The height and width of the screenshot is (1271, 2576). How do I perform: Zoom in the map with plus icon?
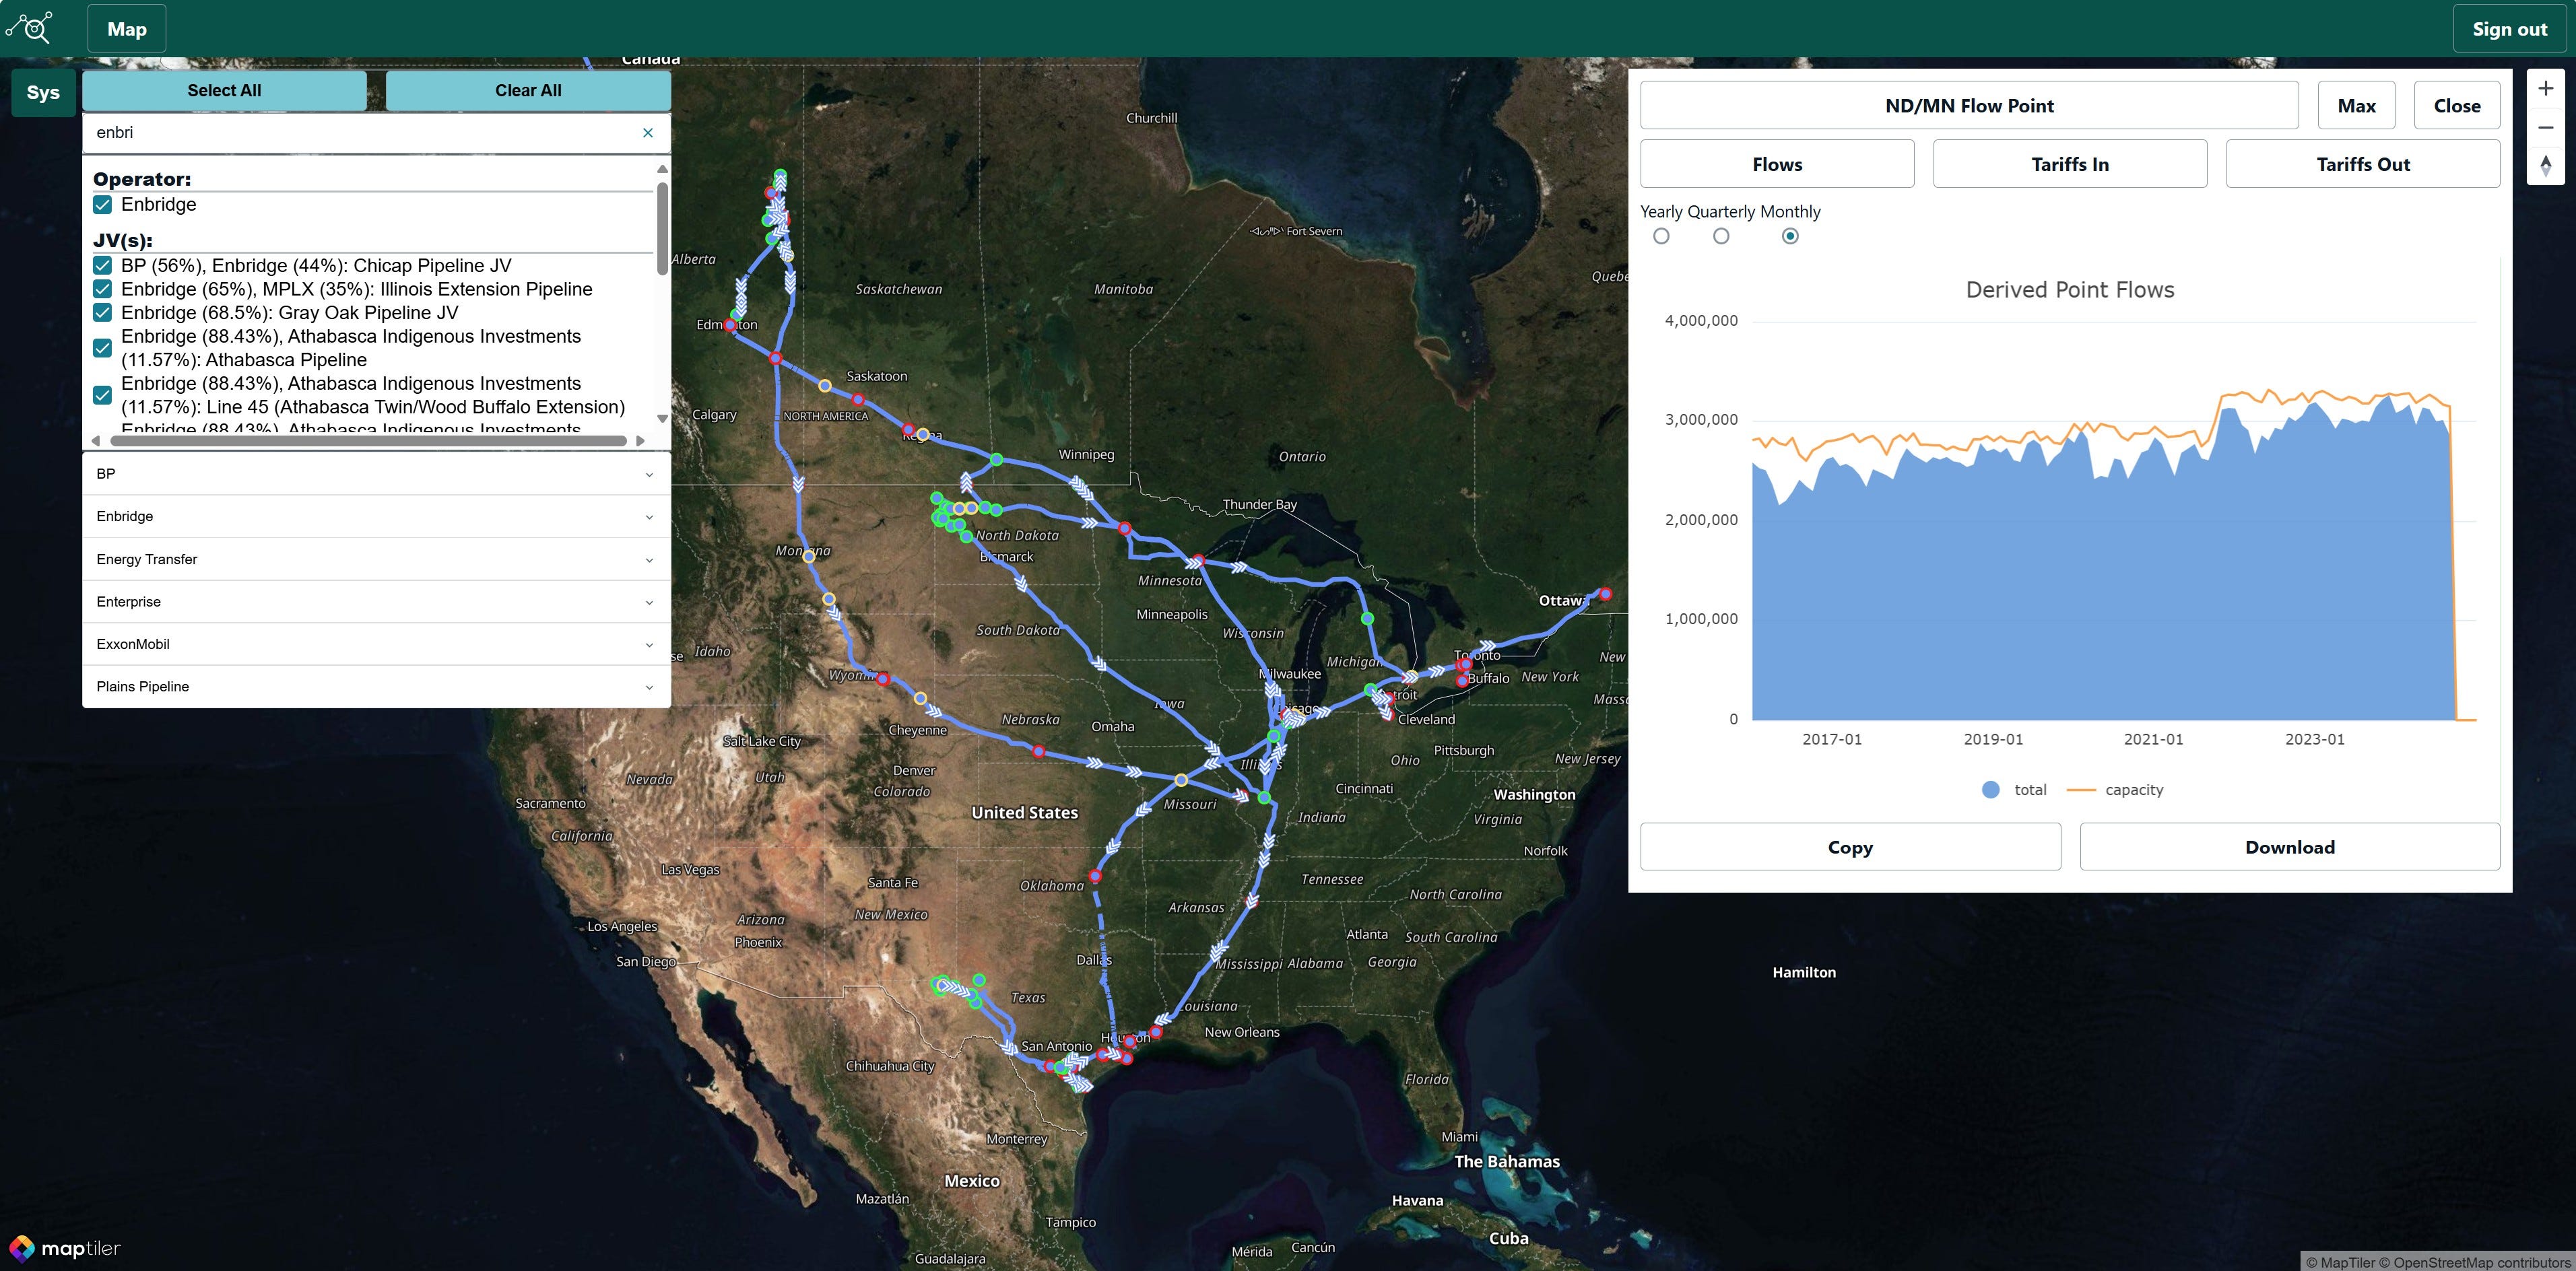click(x=2545, y=89)
